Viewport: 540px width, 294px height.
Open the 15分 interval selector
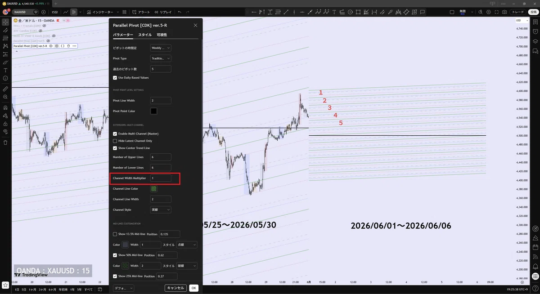tap(54, 12)
